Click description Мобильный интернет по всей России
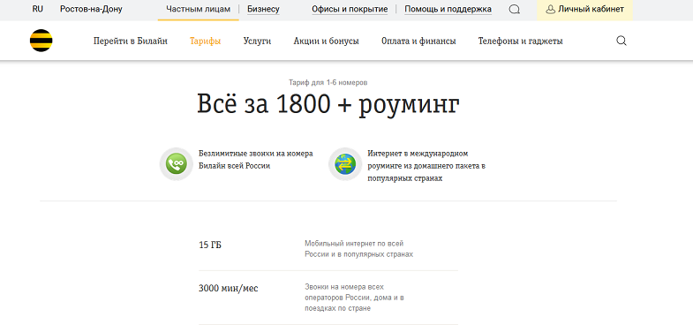 pos(359,249)
